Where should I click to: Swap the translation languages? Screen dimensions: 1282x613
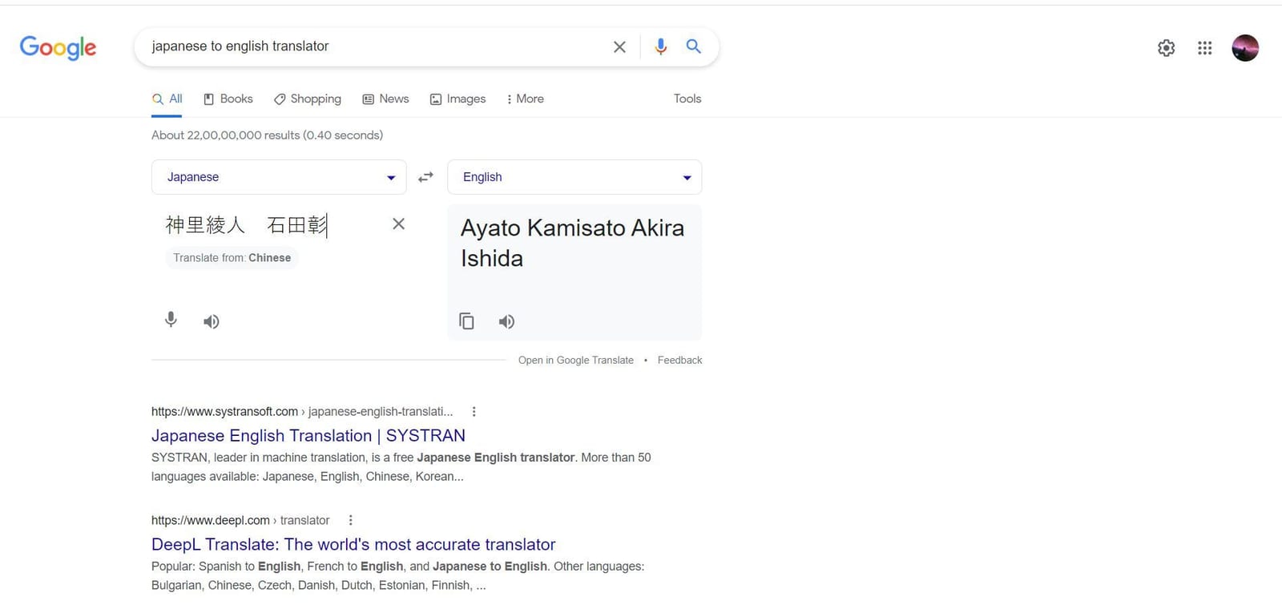pos(425,176)
